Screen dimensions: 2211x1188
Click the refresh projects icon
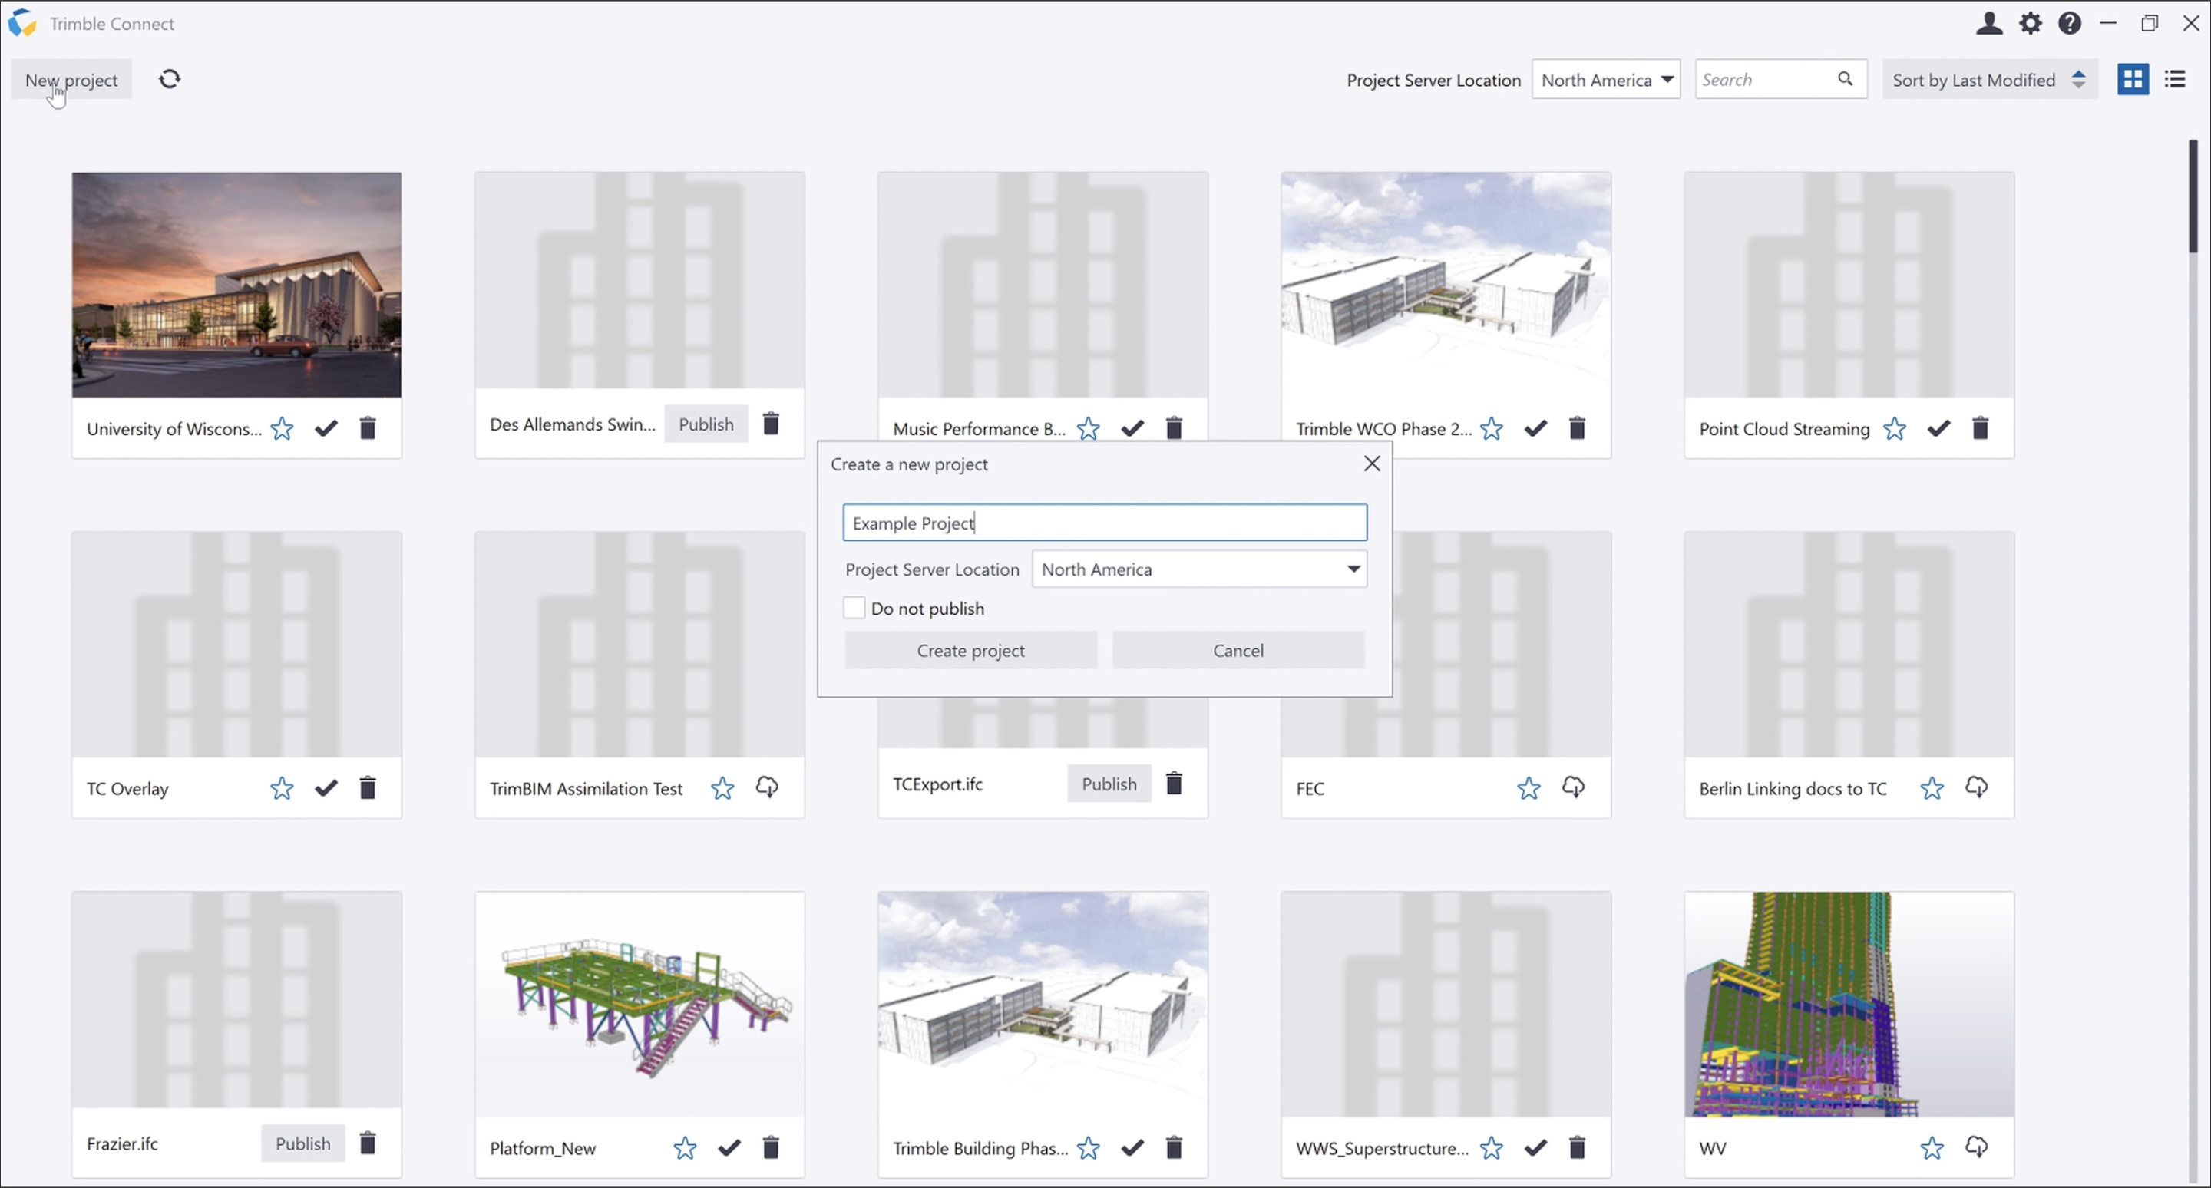[x=169, y=79]
